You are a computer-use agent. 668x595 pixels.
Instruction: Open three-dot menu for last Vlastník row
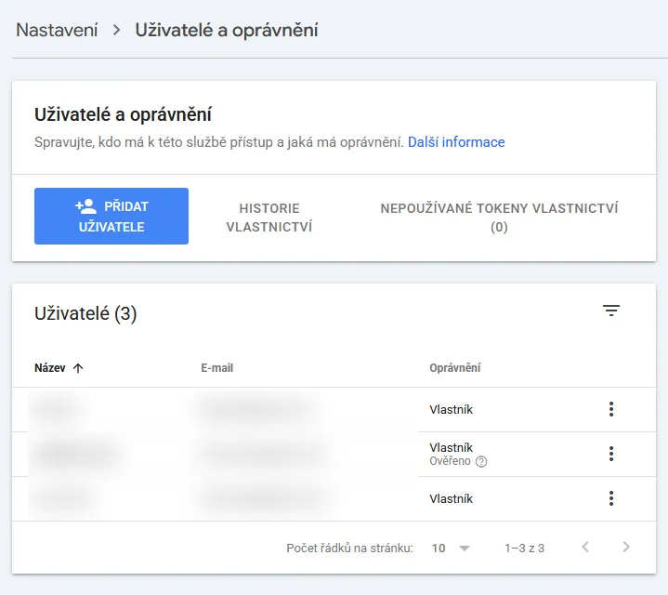(611, 498)
